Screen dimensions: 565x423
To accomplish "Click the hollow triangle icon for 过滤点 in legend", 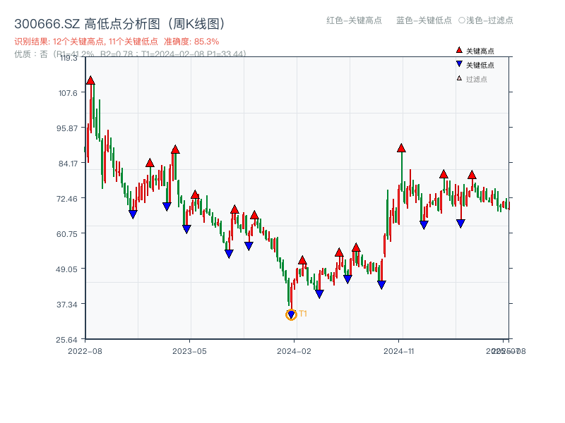I will pos(459,78).
